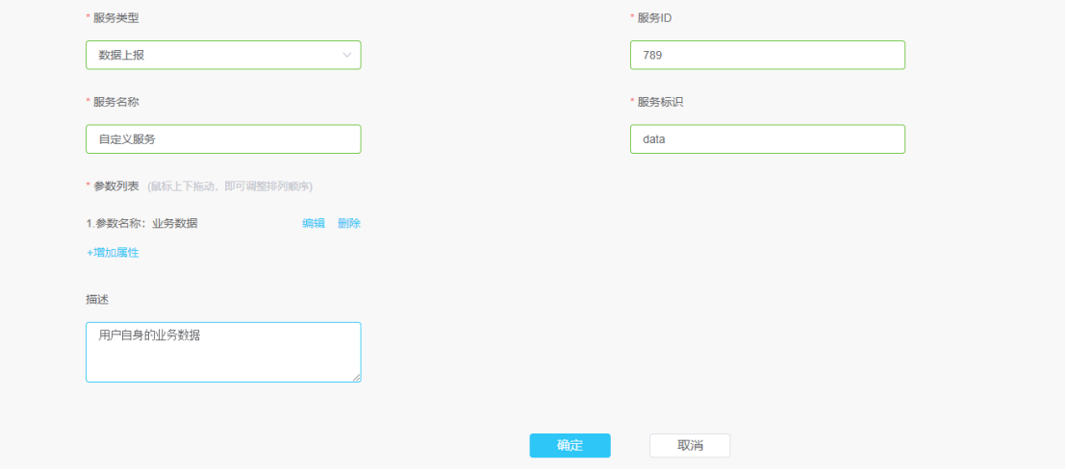Click the hint text 鼠标上下拖动，即可调整排列顺序
Image resolution: width=1066 pixels, height=470 pixels.
point(230,186)
